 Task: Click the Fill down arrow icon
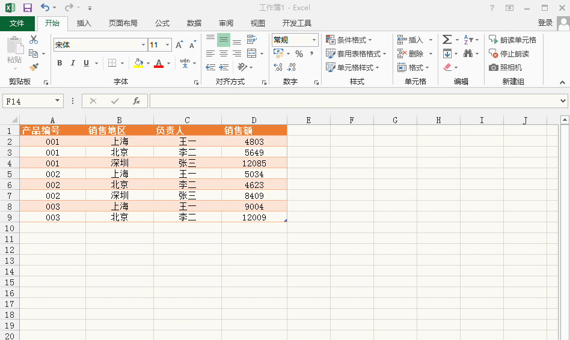[x=447, y=53]
